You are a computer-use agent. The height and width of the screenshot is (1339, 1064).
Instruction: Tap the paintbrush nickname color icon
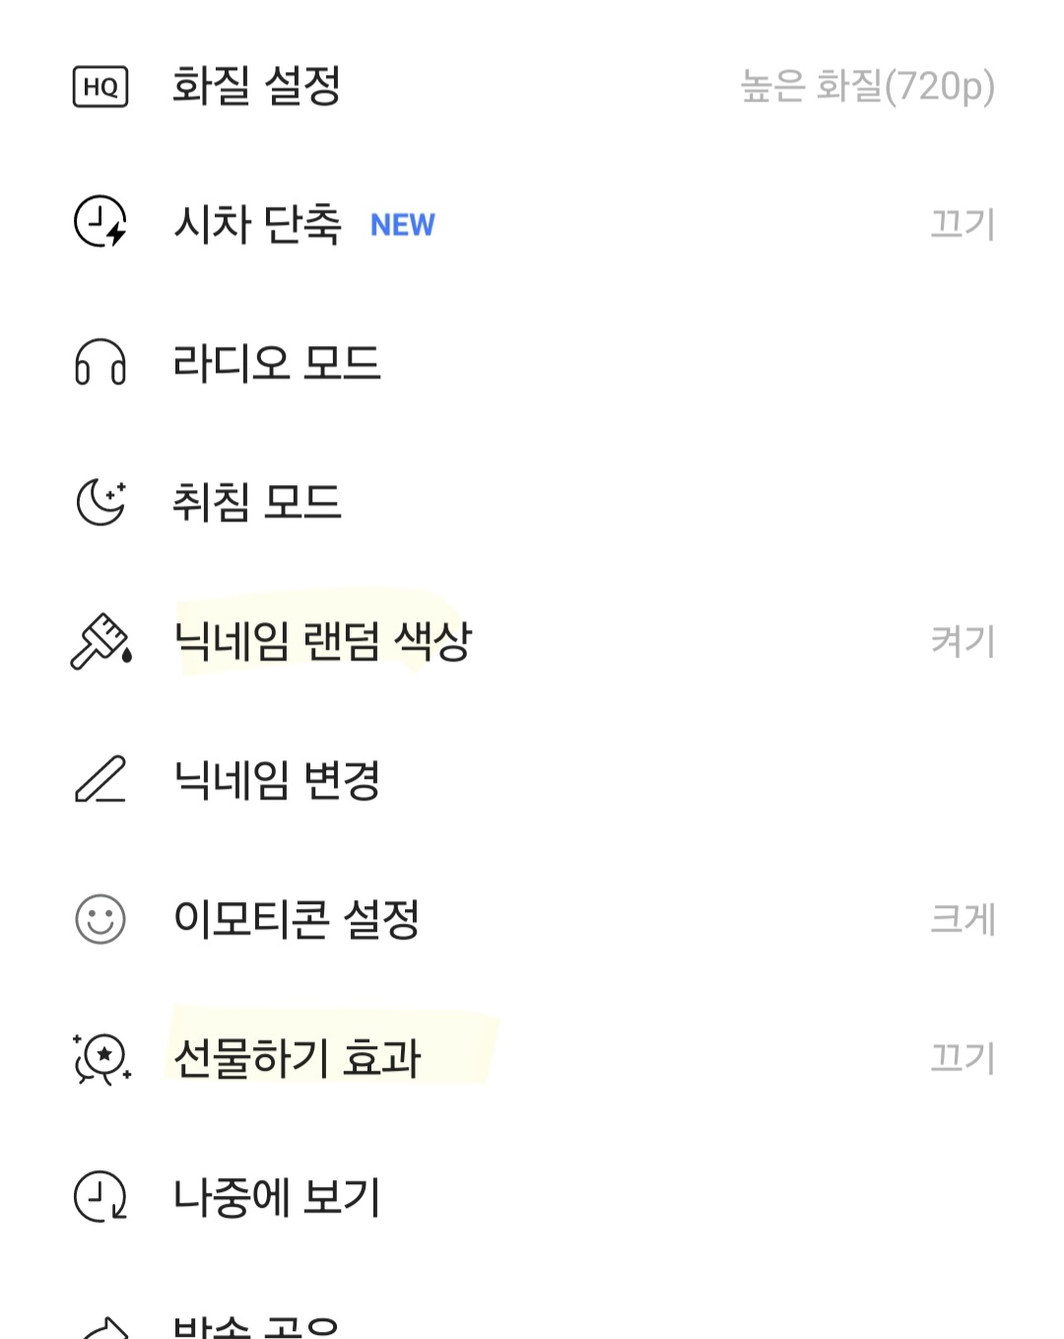click(100, 641)
